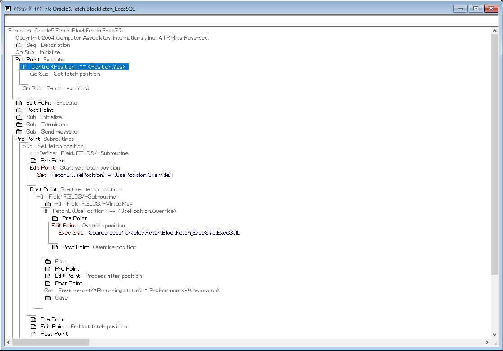Click the document icon beside "Sub Terminate"
This screenshot has height=351, width=503.
[x=19, y=124]
